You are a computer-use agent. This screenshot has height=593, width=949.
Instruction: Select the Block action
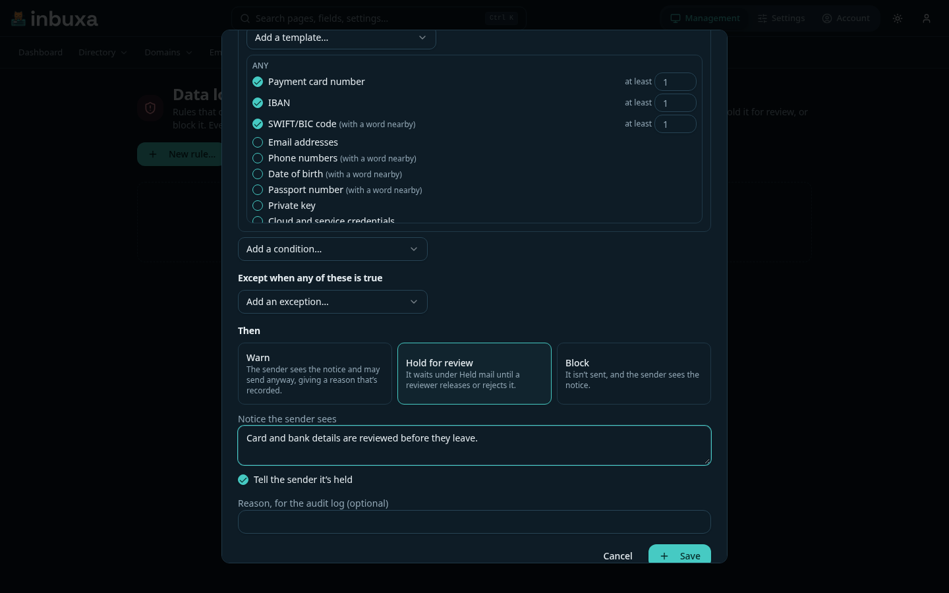click(634, 374)
